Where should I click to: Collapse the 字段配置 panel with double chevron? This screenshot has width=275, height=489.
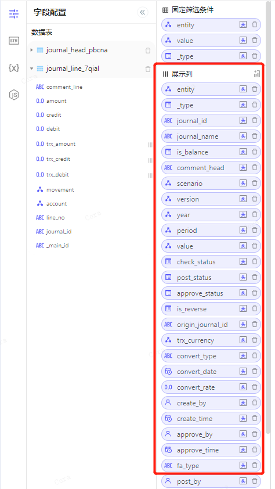click(x=143, y=12)
